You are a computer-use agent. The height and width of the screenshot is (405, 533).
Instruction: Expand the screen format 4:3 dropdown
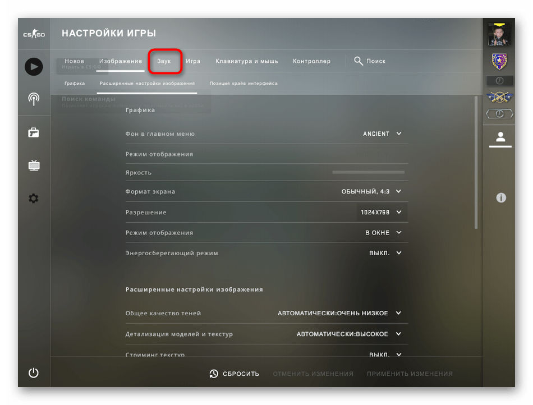pyautogui.click(x=371, y=191)
